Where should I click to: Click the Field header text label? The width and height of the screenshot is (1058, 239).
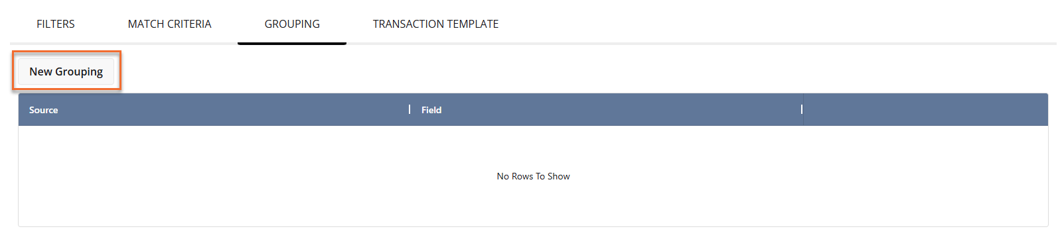pyautogui.click(x=431, y=110)
